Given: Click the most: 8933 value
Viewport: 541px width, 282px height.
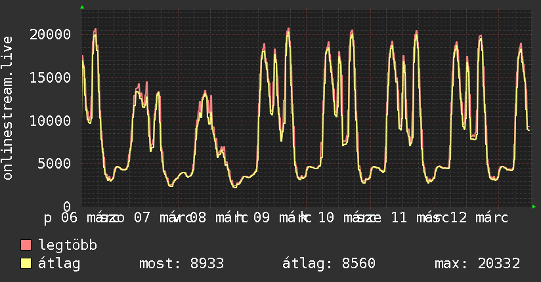Looking at the screenshot, I should point(181,264).
